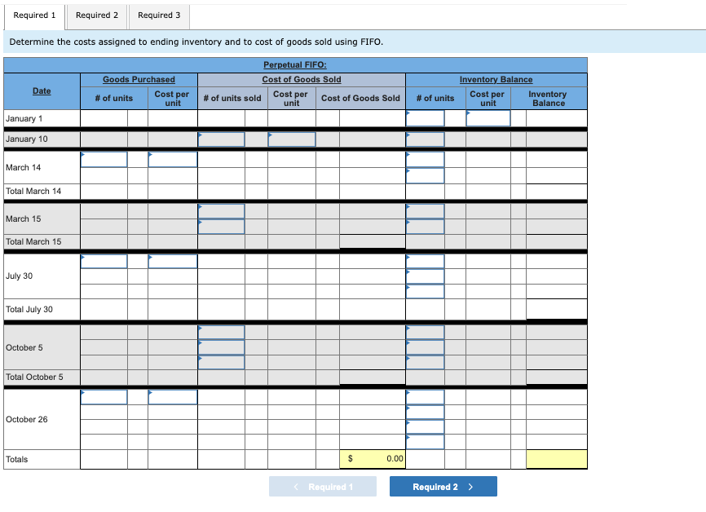Enter October 26 purchased units
706x512 pixels.
104,397
